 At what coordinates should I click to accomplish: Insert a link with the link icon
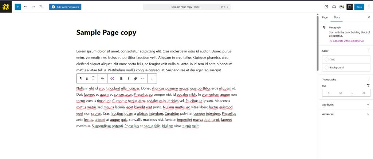[136, 78]
